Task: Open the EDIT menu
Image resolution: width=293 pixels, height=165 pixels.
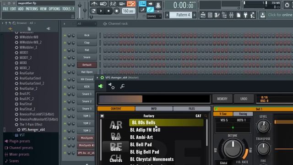Action: [x=13, y=9]
